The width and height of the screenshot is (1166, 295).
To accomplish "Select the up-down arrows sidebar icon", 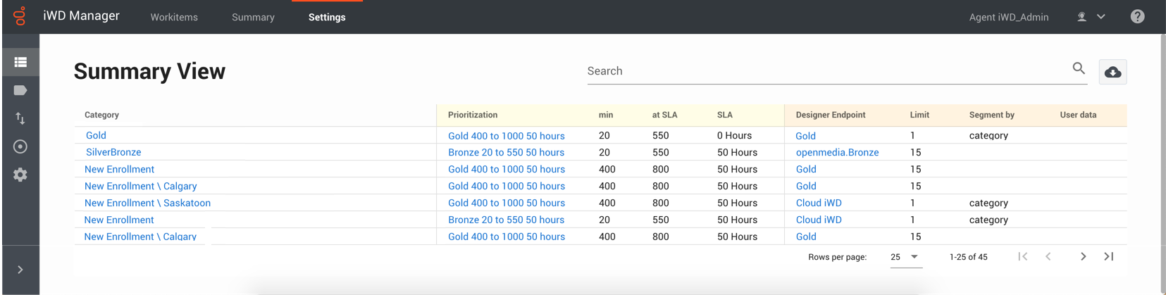I will click(x=20, y=118).
